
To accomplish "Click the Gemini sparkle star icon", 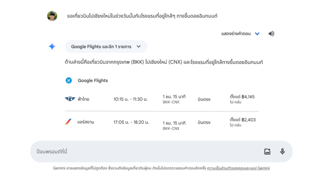I will pos(52,47).
